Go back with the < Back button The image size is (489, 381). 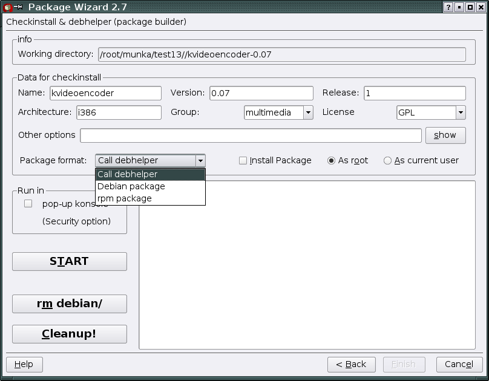[352, 364]
